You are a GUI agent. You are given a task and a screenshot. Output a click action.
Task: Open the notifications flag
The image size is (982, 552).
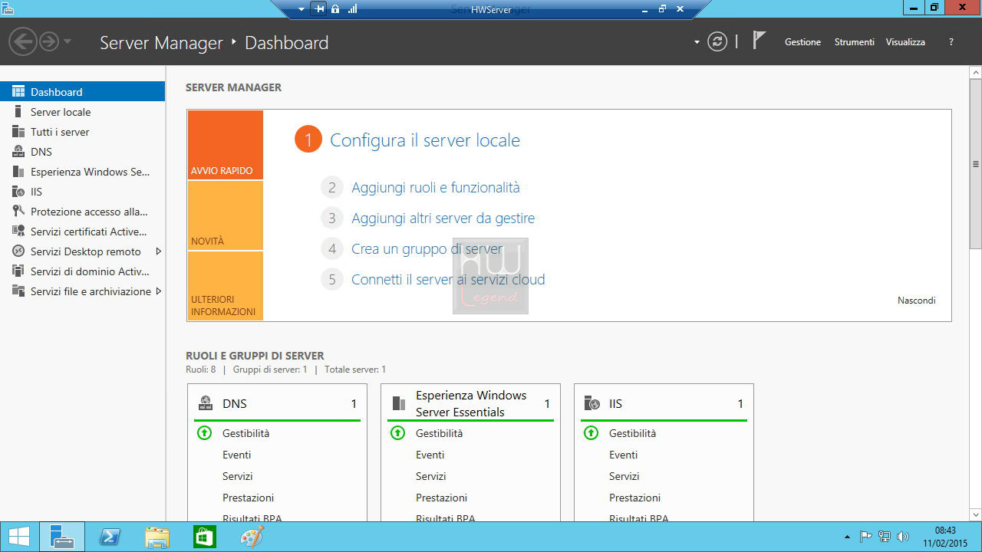tap(759, 41)
